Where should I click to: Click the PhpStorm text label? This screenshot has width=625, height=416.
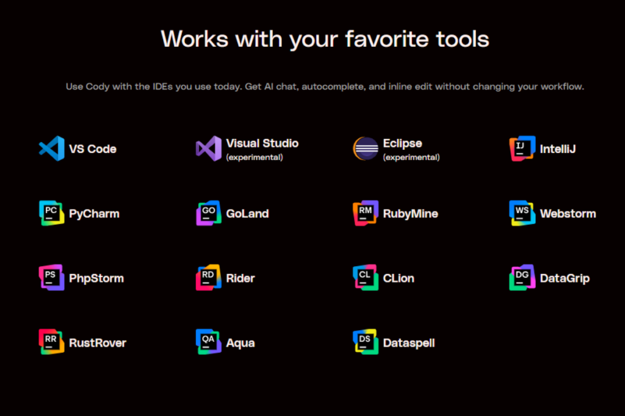(x=96, y=278)
